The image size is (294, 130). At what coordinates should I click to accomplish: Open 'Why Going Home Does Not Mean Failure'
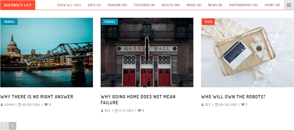[138, 100]
